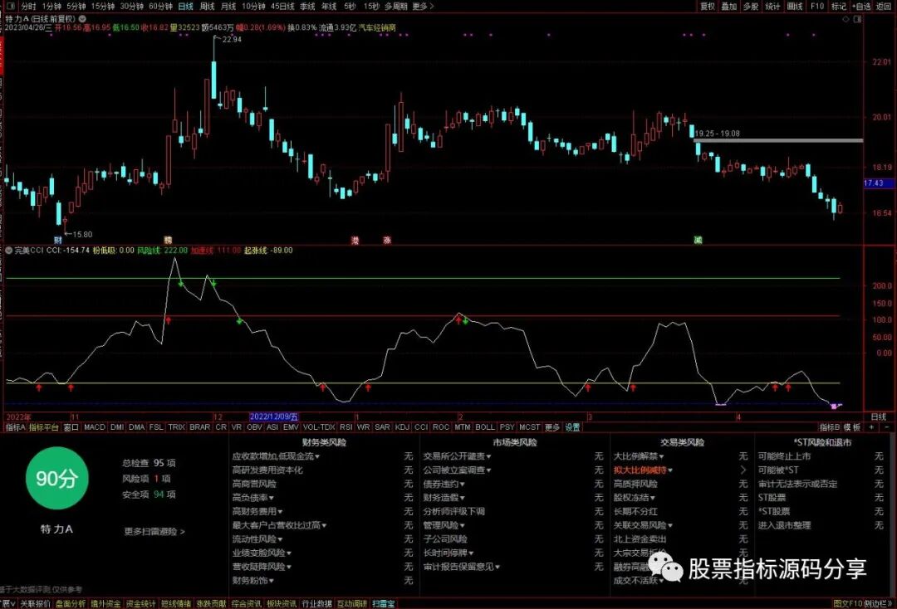Click the 返回 button
897x609 pixels.
885,7
